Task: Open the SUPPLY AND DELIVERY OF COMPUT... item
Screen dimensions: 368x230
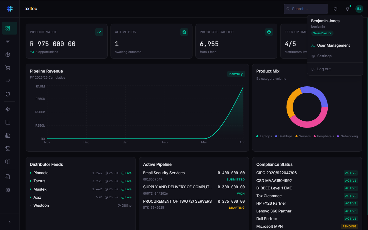Action: coord(194,190)
